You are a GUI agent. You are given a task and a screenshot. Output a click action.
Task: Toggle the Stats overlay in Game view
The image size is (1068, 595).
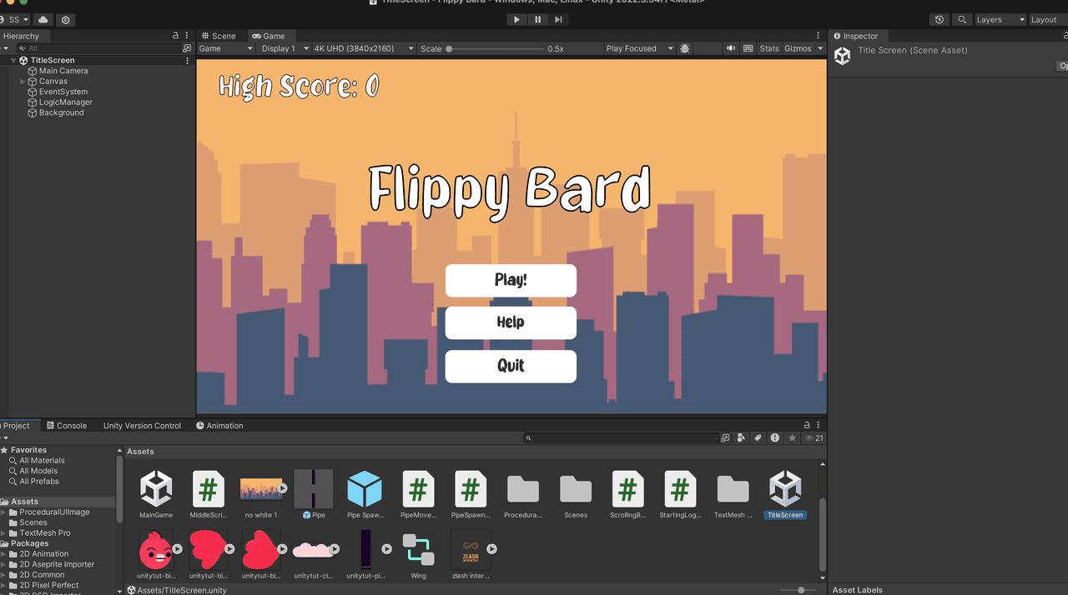tap(768, 48)
